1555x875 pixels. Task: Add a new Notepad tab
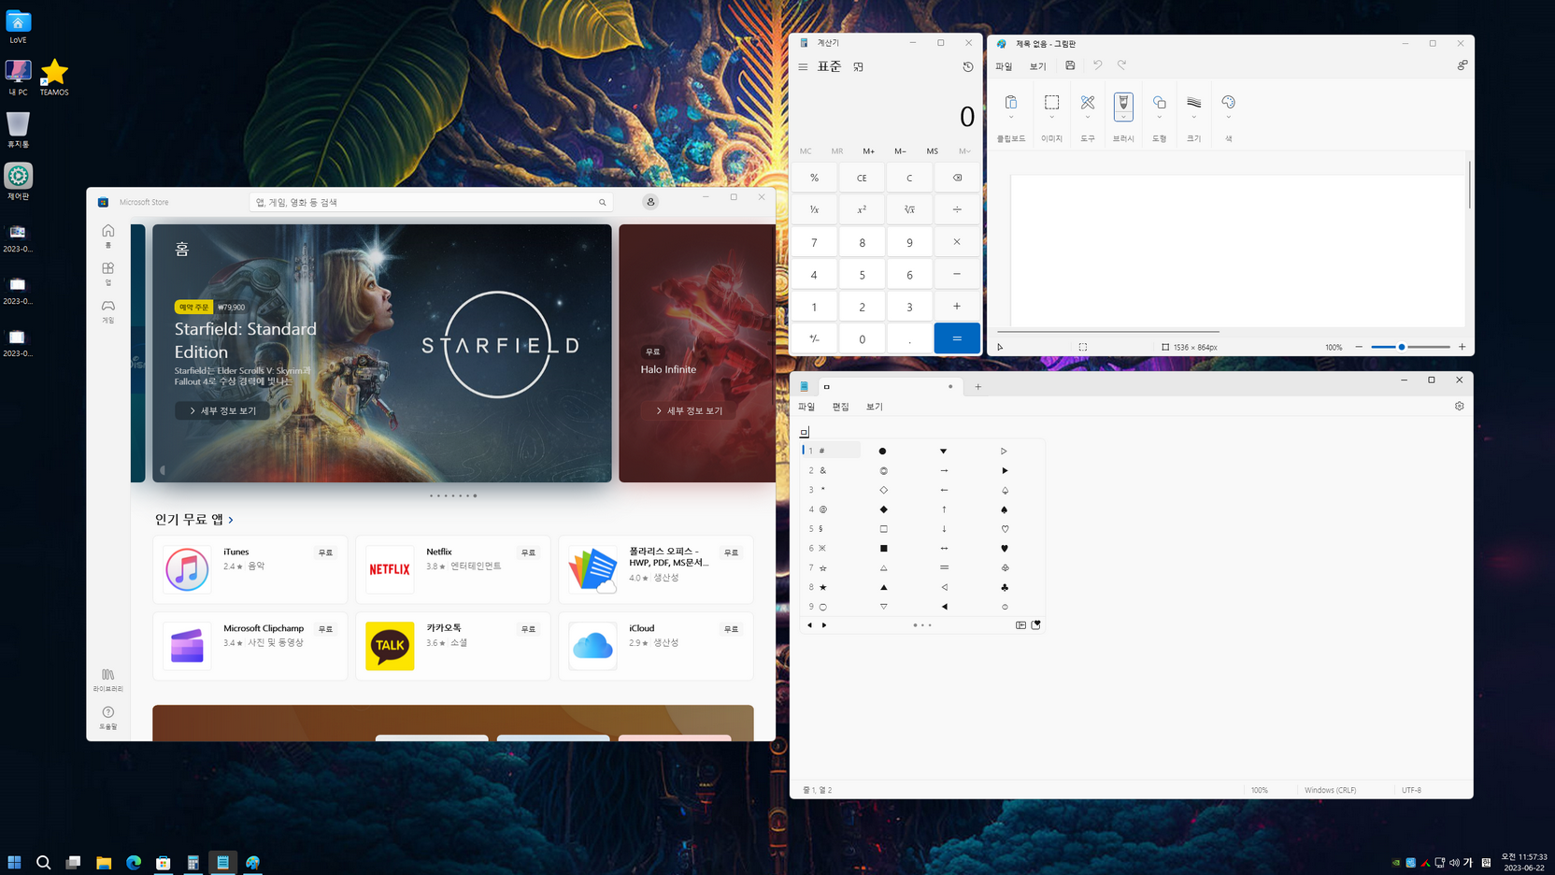(977, 386)
